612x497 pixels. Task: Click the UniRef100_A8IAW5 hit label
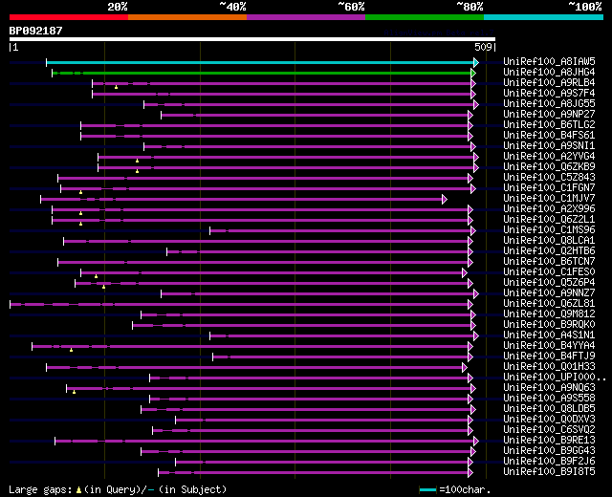tap(549, 61)
